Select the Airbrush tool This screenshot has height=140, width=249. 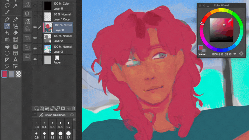pos(16,26)
